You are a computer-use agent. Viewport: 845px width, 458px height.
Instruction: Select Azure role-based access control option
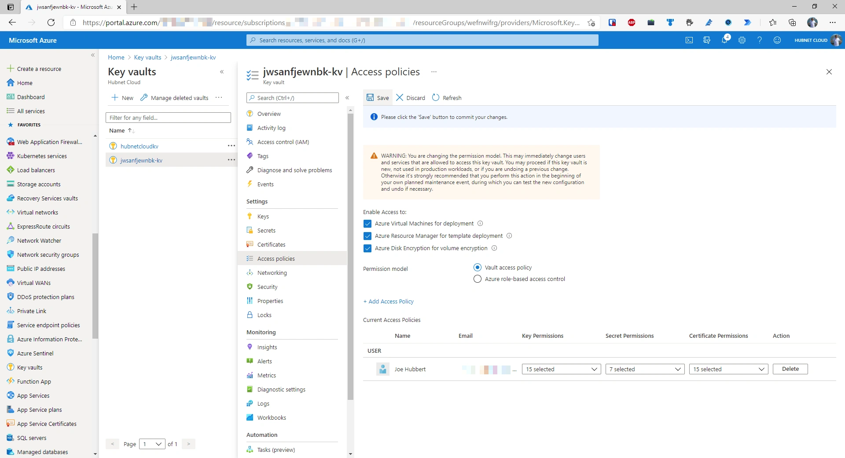(x=478, y=279)
